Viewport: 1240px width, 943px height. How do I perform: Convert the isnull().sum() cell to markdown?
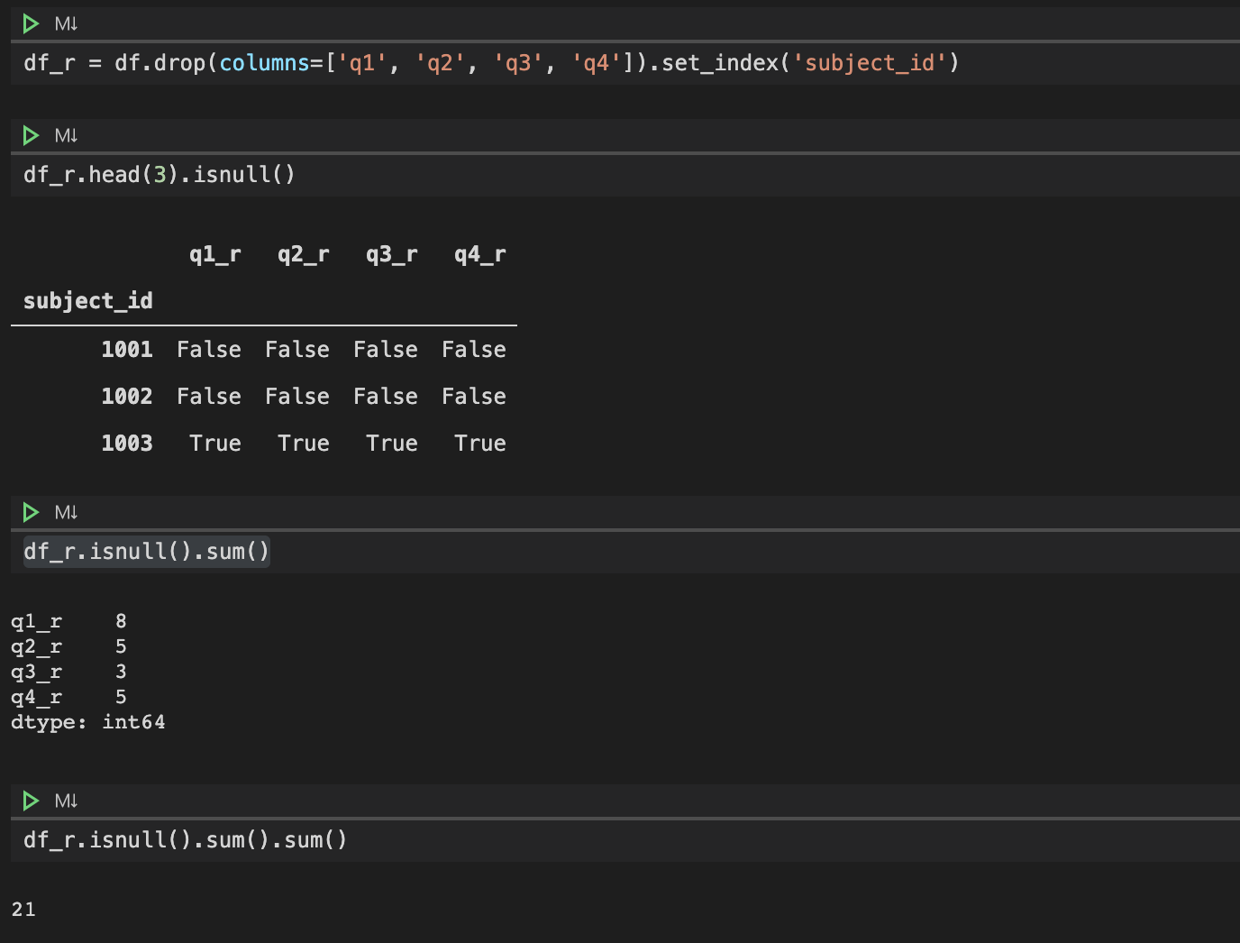[x=64, y=512]
